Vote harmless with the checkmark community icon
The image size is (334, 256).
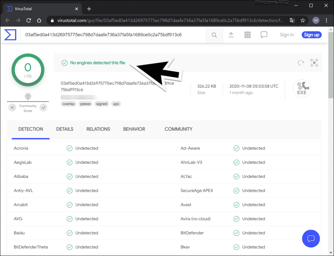(43, 107)
